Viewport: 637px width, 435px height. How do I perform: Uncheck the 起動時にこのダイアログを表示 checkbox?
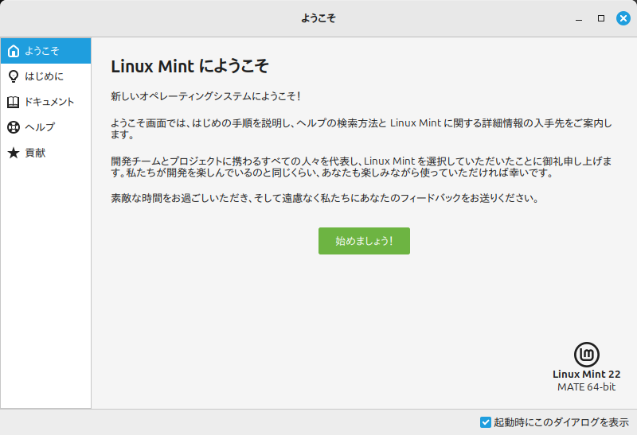click(486, 422)
